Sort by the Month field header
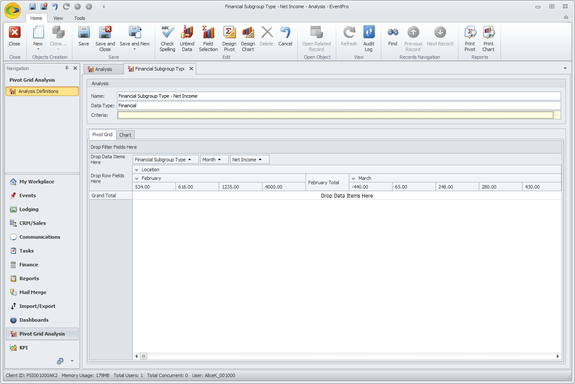 tap(214, 160)
